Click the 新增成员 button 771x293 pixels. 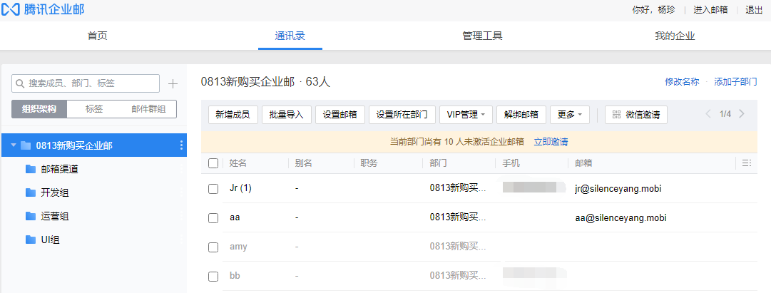click(x=233, y=115)
